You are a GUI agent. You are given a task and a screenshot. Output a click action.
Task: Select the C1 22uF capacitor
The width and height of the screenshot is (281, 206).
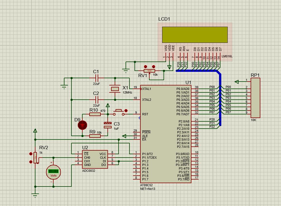(97, 78)
